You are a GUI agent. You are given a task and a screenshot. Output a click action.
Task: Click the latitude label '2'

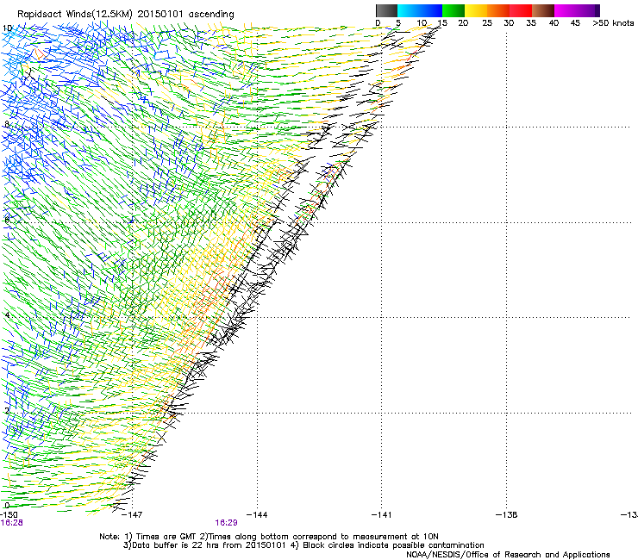(7, 411)
